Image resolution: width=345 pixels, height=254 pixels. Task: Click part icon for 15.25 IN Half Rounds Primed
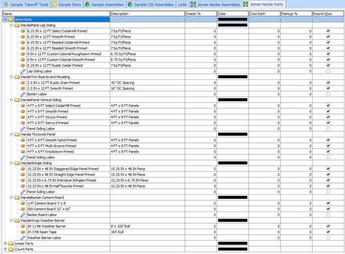tap(23, 186)
